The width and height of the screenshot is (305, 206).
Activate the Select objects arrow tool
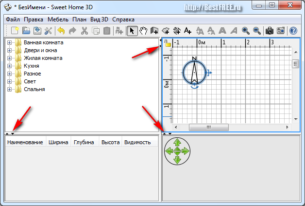[132, 31]
